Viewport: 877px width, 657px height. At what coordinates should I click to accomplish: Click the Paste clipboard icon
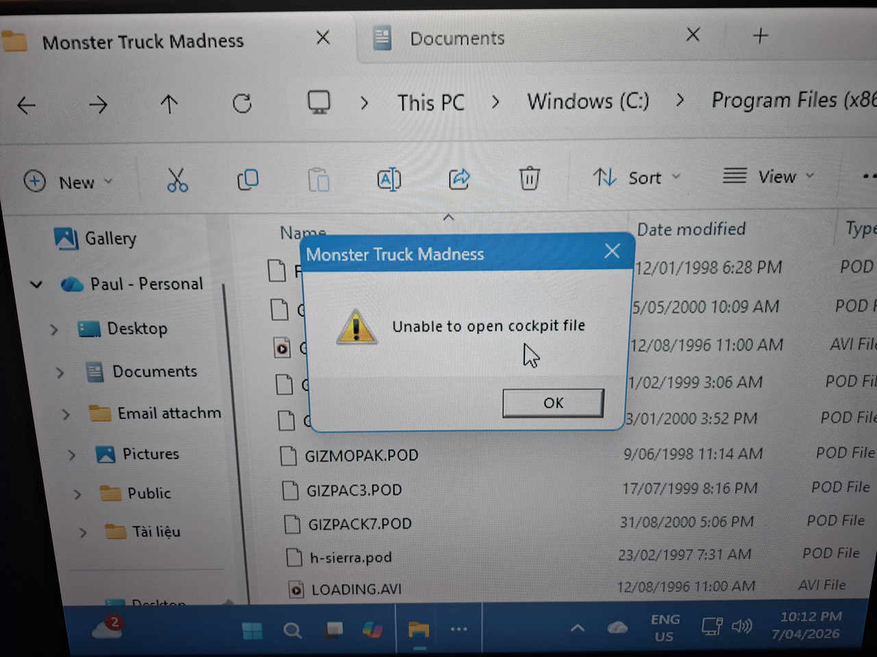(319, 180)
